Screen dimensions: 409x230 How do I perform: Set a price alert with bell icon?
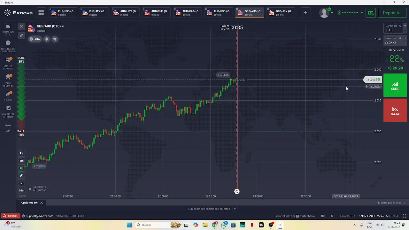tap(47, 39)
